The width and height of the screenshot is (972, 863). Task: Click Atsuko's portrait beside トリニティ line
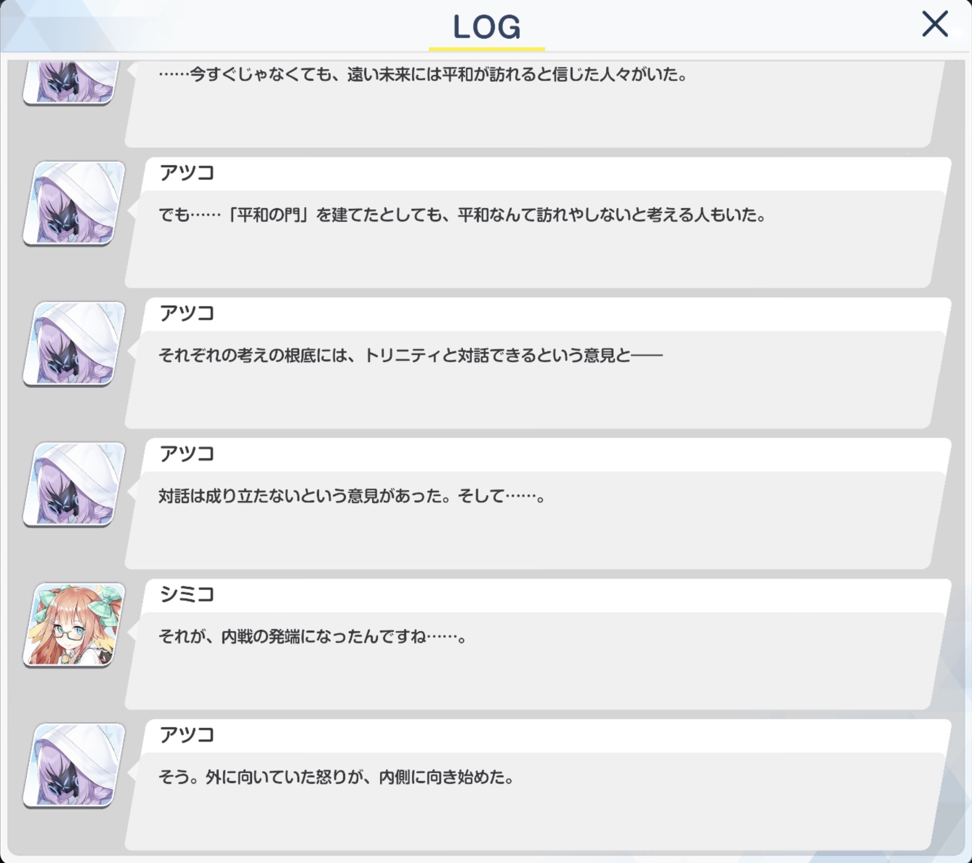[74, 343]
